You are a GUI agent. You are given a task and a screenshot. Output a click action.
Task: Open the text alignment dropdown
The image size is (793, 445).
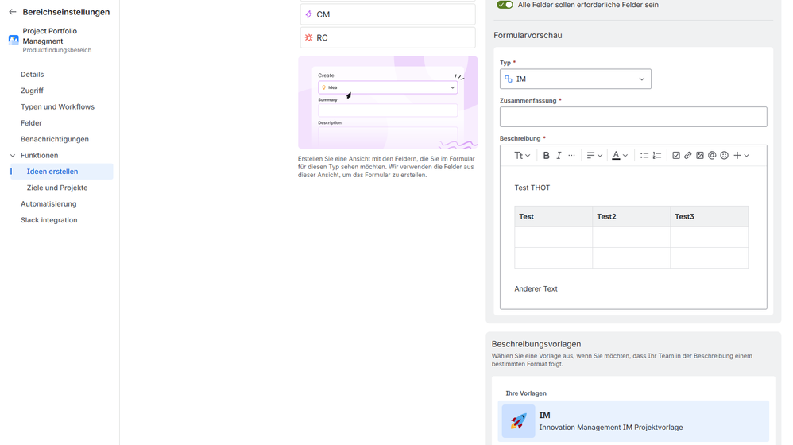click(x=594, y=155)
